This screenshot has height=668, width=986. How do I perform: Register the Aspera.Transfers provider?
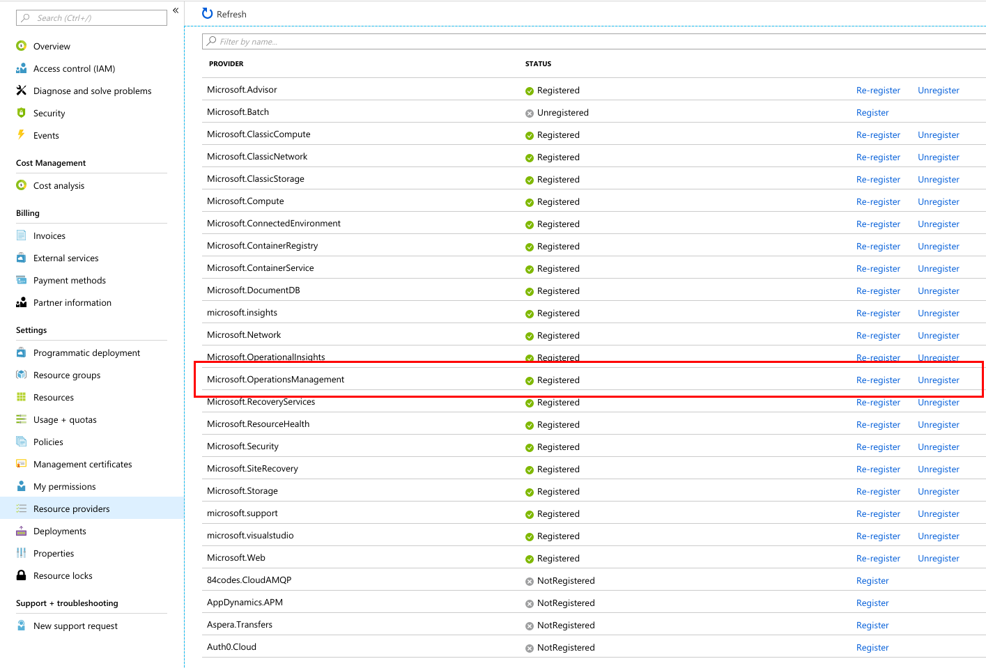(872, 626)
